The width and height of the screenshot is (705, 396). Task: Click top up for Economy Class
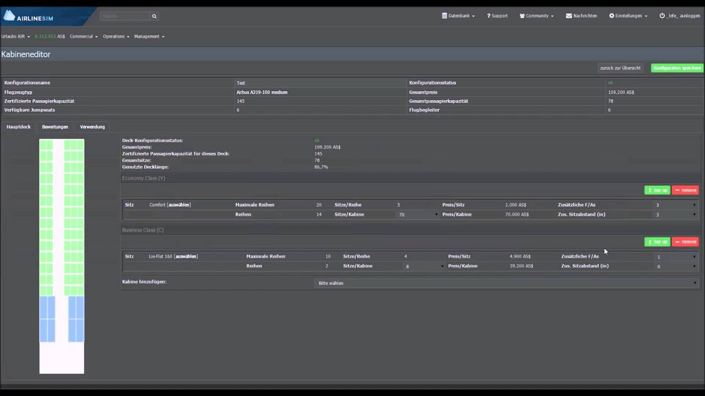[x=657, y=190]
